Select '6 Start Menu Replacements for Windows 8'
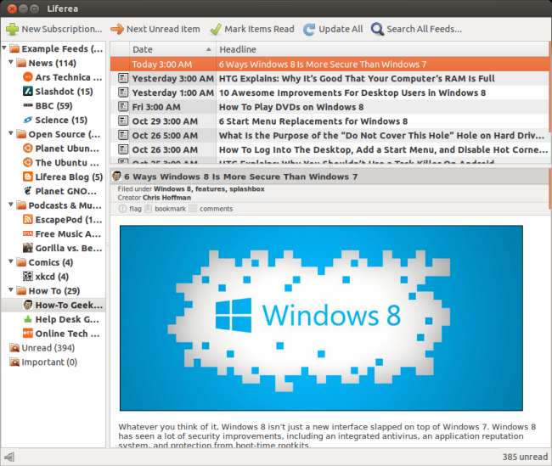This screenshot has height=466, width=552. pyautogui.click(x=313, y=121)
